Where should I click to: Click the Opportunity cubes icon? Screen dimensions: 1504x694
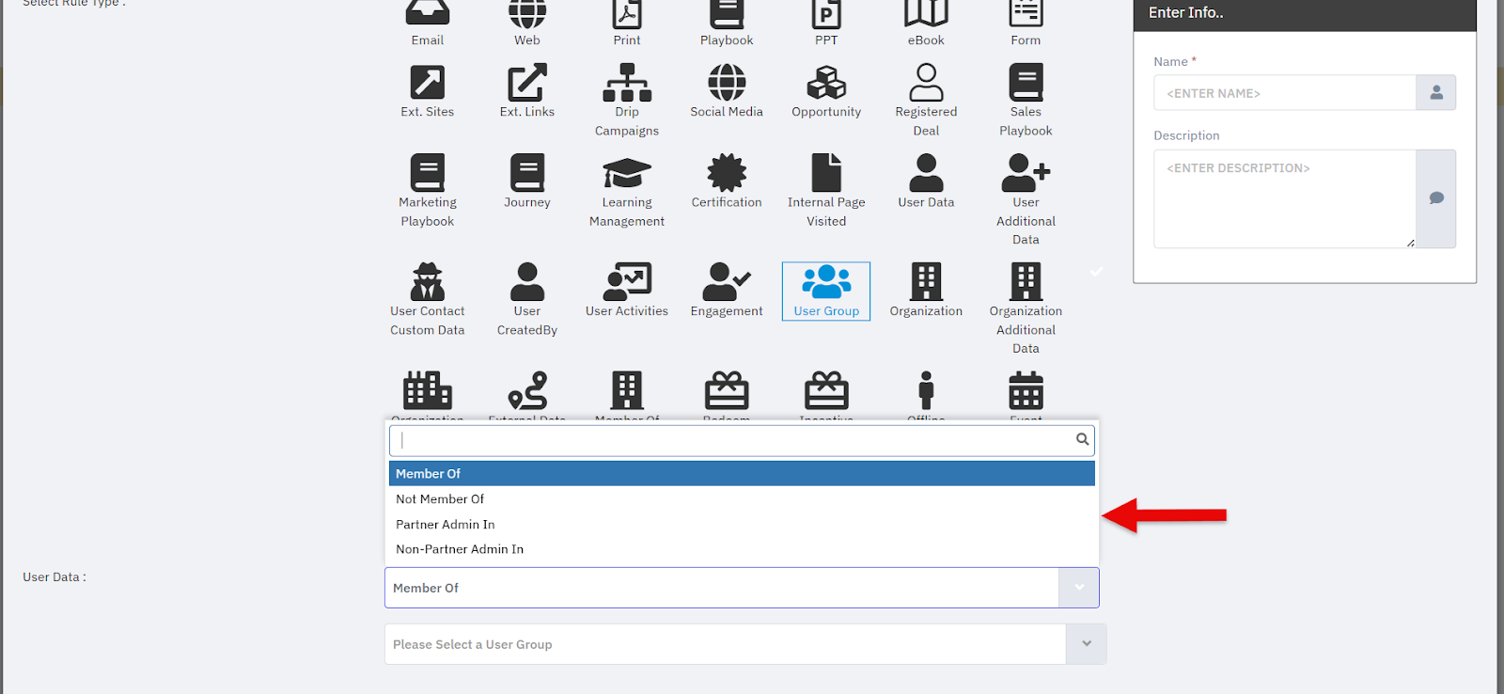click(x=826, y=84)
